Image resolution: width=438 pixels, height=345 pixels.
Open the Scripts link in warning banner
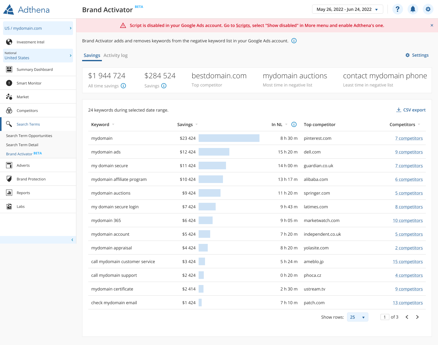(x=243, y=26)
